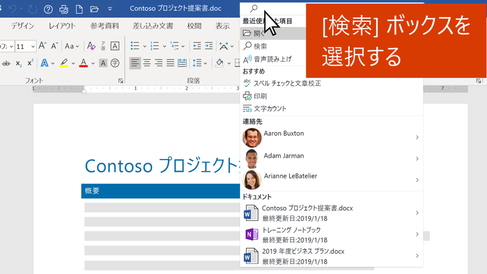Switch to the 参考資料 tab
Viewport: 487px width, 274px height.
coord(105,26)
